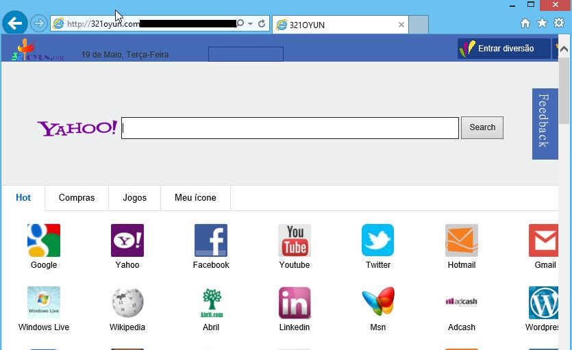Open the Wikipedia shortcut icon
572x350 pixels.
tap(127, 303)
